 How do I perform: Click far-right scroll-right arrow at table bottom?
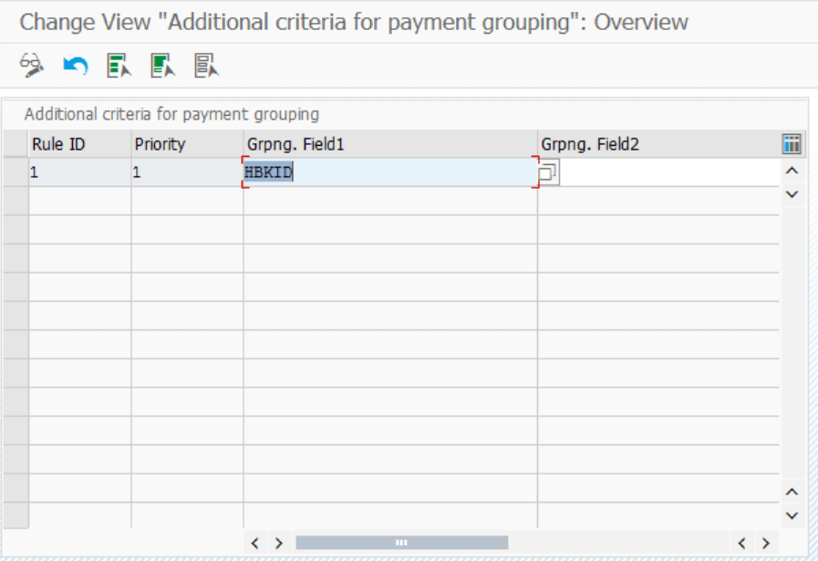(766, 544)
